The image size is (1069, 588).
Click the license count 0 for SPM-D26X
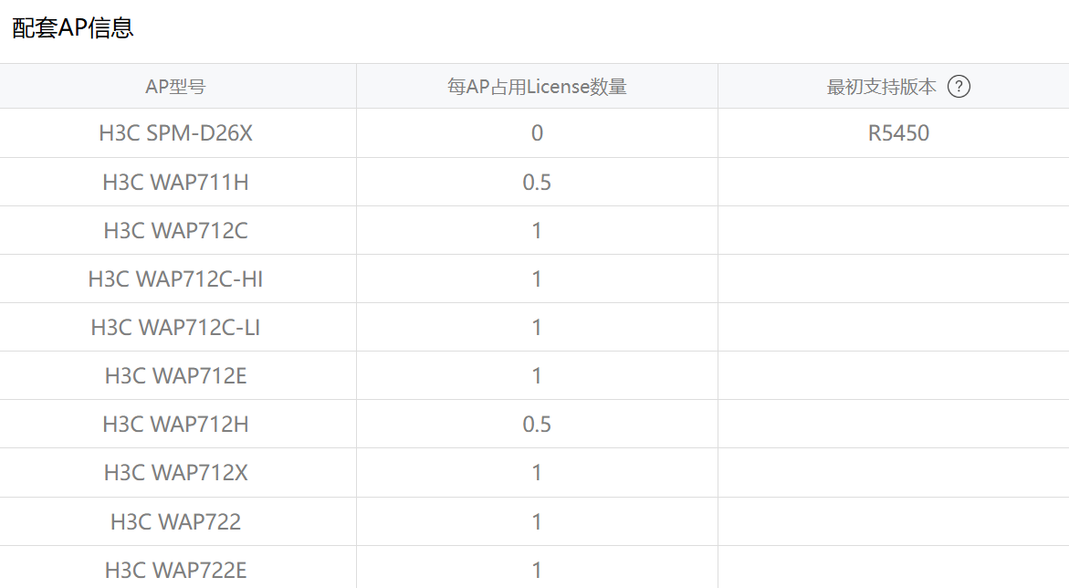tap(537, 133)
